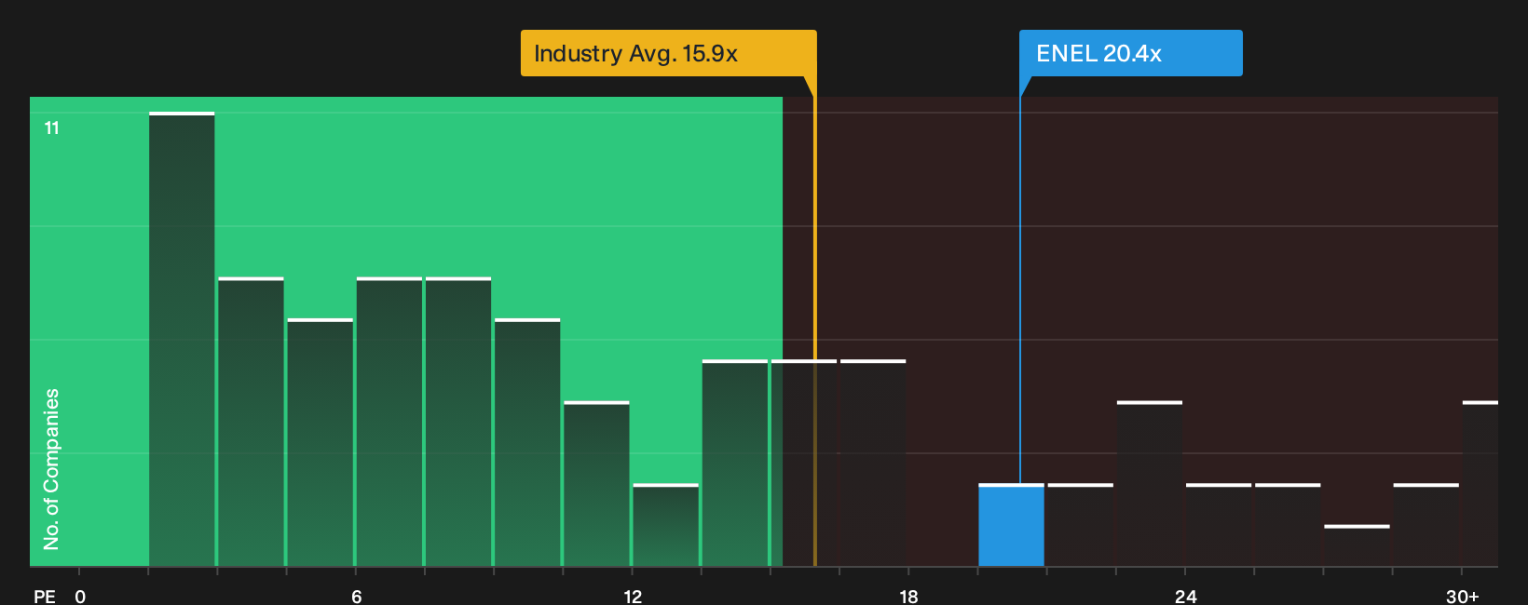Viewport: 1528px width, 605px height.
Task: Click the x-axis label 6
Action: coord(356,596)
